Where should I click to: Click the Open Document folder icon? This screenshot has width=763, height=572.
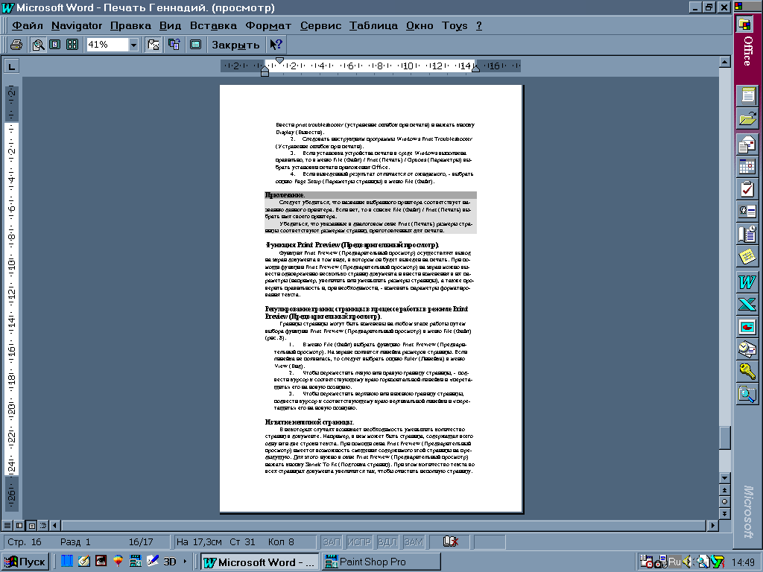[x=747, y=117]
